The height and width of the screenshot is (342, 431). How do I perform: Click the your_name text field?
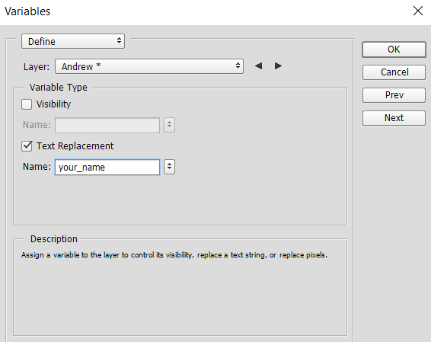tap(107, 167)
